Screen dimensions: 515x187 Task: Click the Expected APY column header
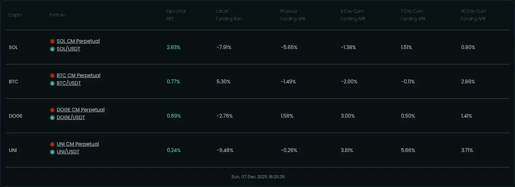point(176,15)
